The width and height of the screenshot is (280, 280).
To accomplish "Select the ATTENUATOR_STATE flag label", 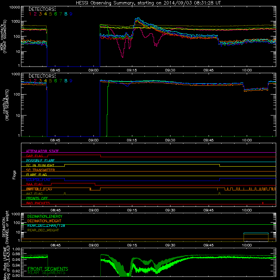I will tap(42, 151).
